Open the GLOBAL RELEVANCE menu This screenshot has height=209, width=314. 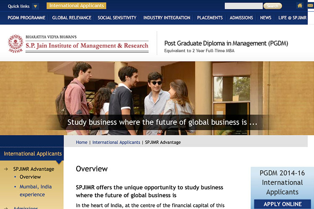coord(72,18)
